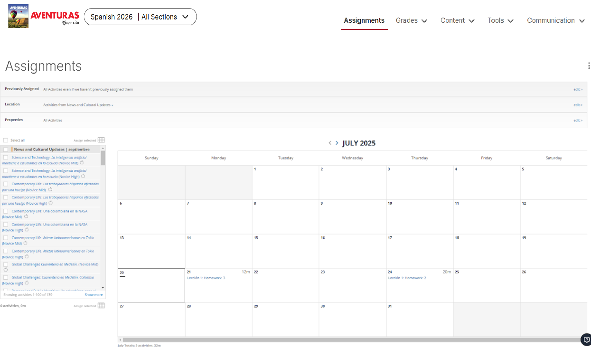Click bottom calendar icon next to Assign selected
The image size is (591, 347).
[101, 306]
